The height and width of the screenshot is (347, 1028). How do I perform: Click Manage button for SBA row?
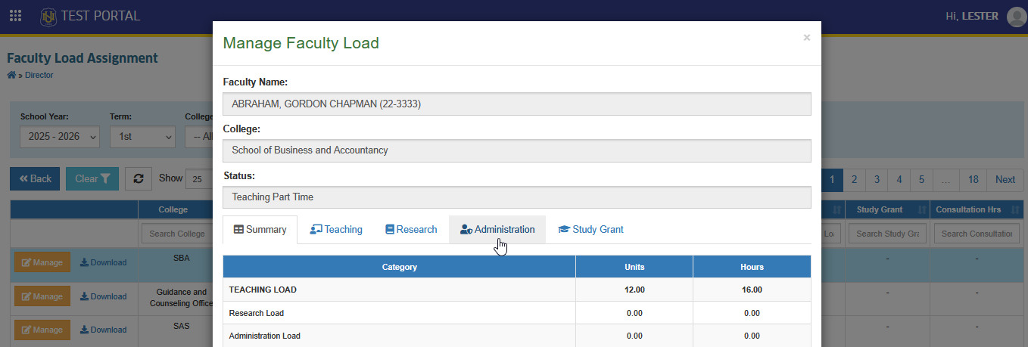point(42,262)
